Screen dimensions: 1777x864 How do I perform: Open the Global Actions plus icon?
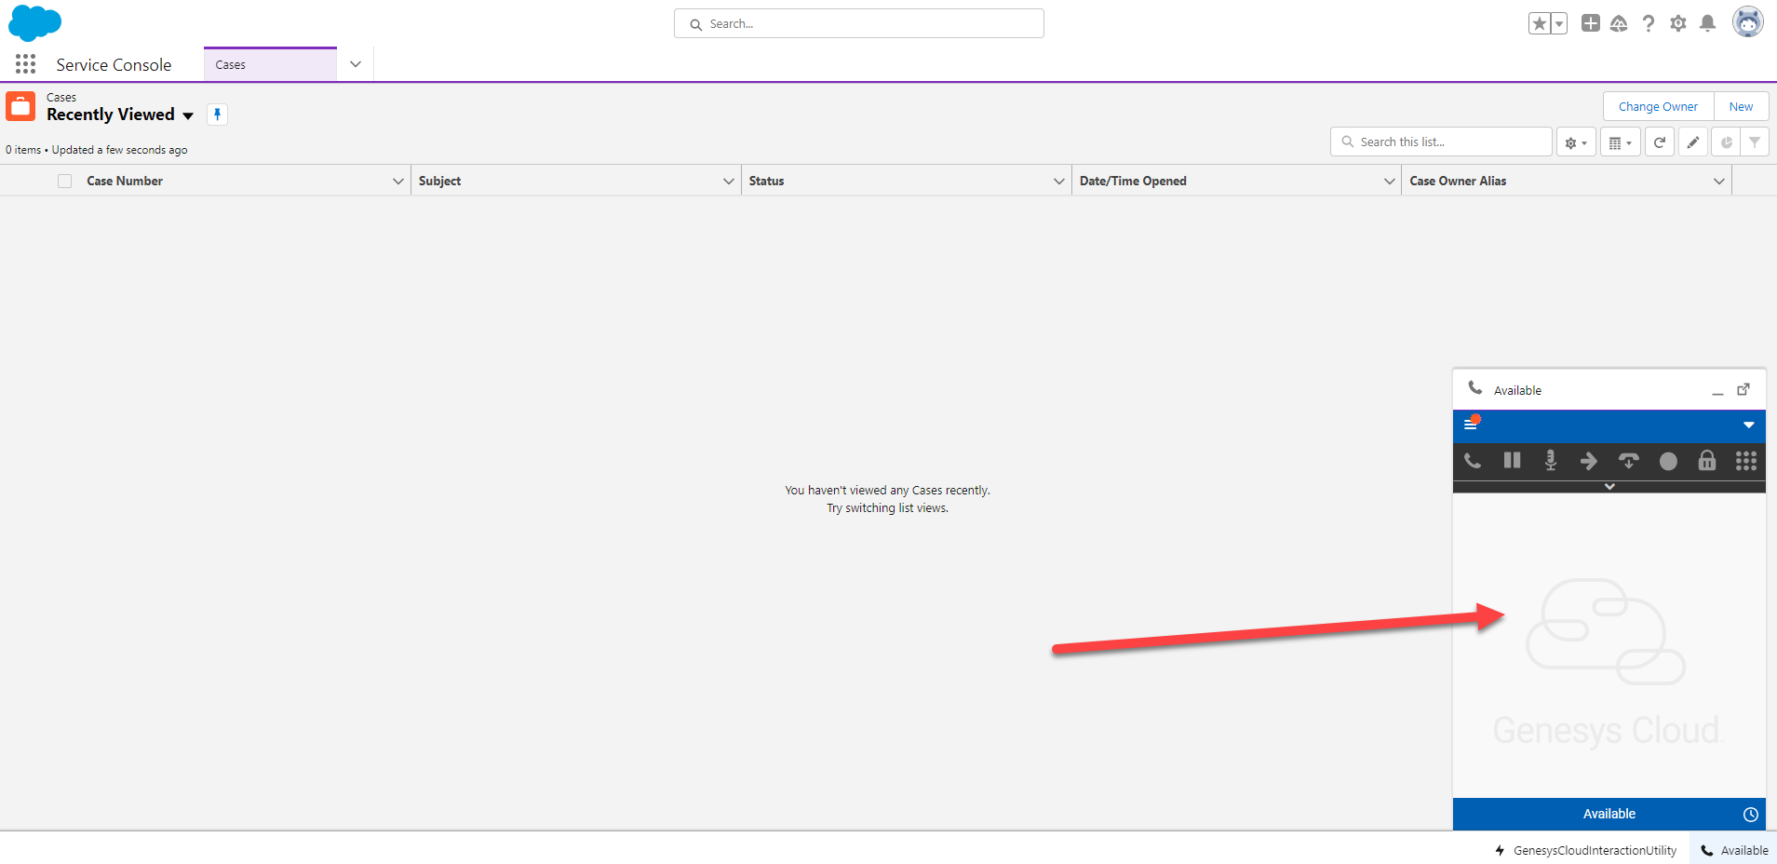1591,23
